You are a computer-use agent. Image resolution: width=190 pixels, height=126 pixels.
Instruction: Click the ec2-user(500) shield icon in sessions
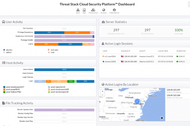point(103,56)
